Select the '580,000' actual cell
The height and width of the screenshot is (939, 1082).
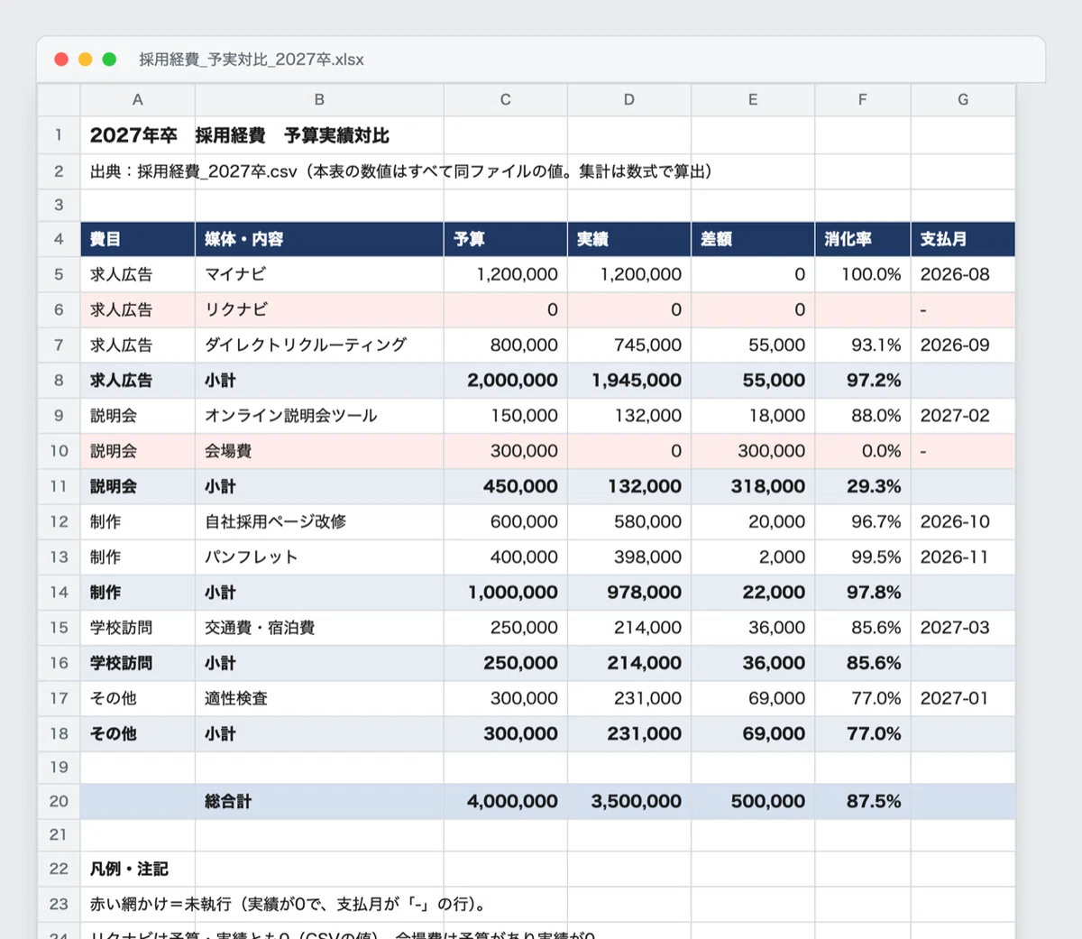[629, 521]
